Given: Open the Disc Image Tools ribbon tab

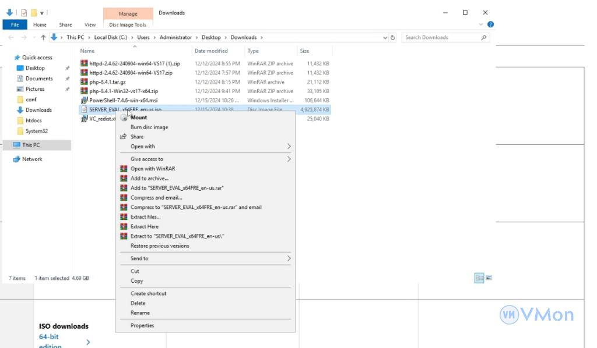Looking at the screenshot, I should pyautogui.click(x=128, y=25).
